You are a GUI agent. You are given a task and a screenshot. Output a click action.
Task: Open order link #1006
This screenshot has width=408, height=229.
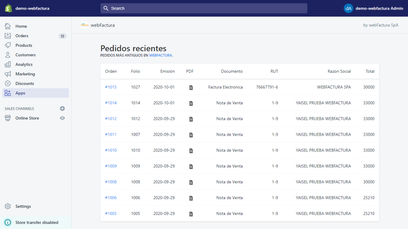tap(111, 198)
